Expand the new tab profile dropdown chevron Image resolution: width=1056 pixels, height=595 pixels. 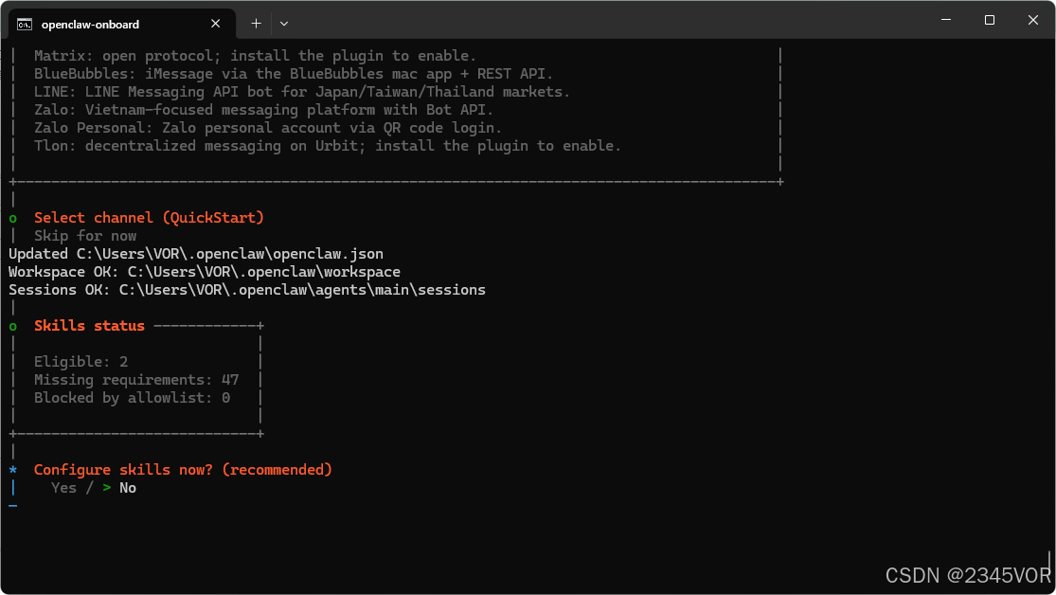click(x=284, y=24)
